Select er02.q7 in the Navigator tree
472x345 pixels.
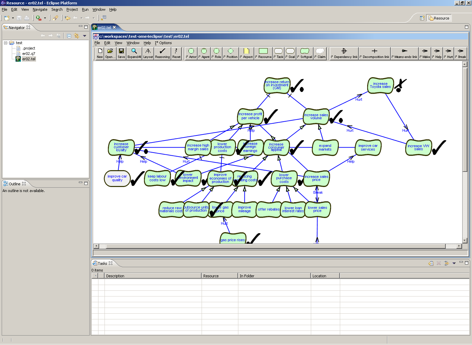pyautogui.click(x=28, y=53)
